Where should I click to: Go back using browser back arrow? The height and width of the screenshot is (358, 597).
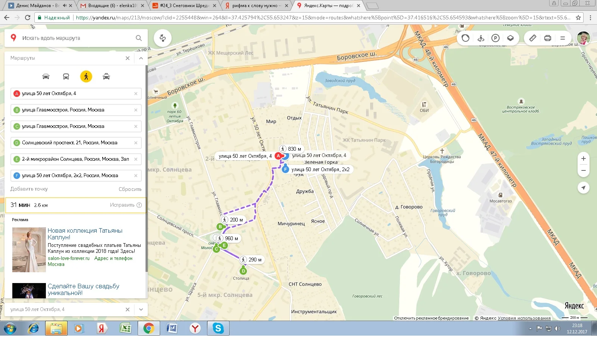tap(7, 18)
